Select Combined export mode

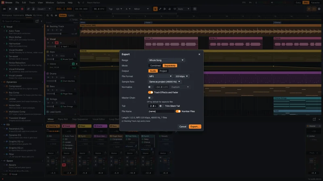coord(155,66)
